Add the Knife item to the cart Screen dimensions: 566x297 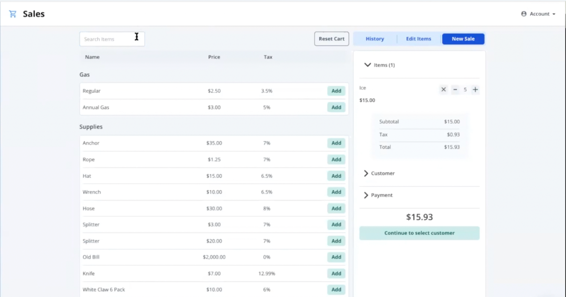336,273
